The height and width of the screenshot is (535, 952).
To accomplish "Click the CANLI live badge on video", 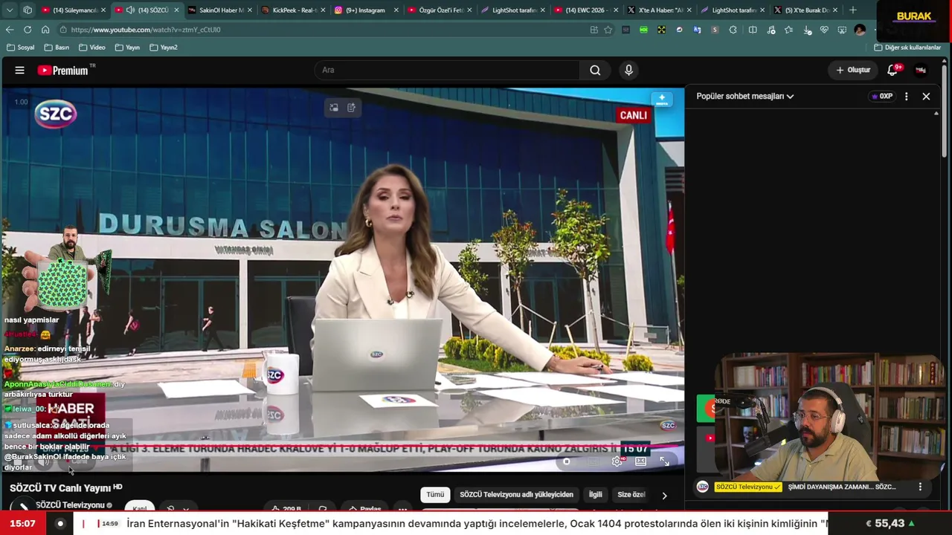I will [x=634, y=115].
